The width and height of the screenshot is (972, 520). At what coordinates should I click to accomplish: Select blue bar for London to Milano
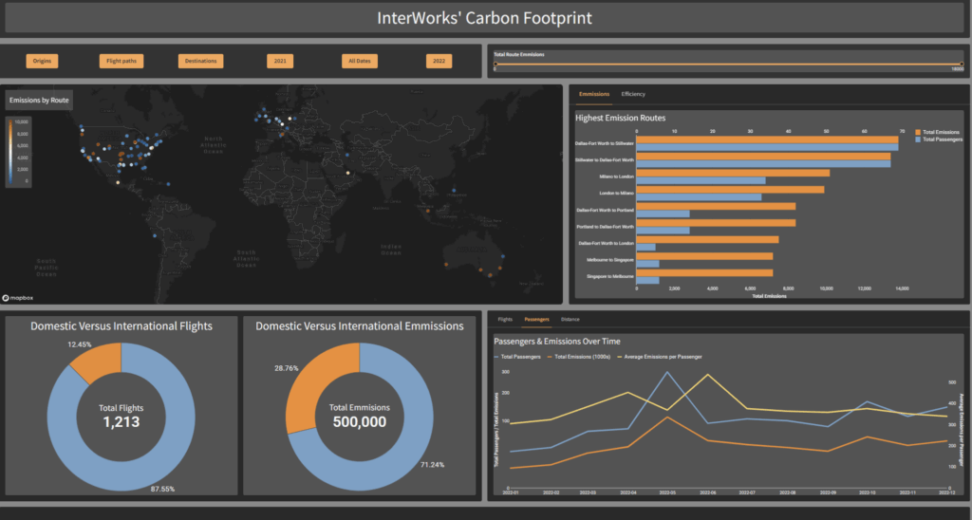pyautogui.click(x=699, y=197)
